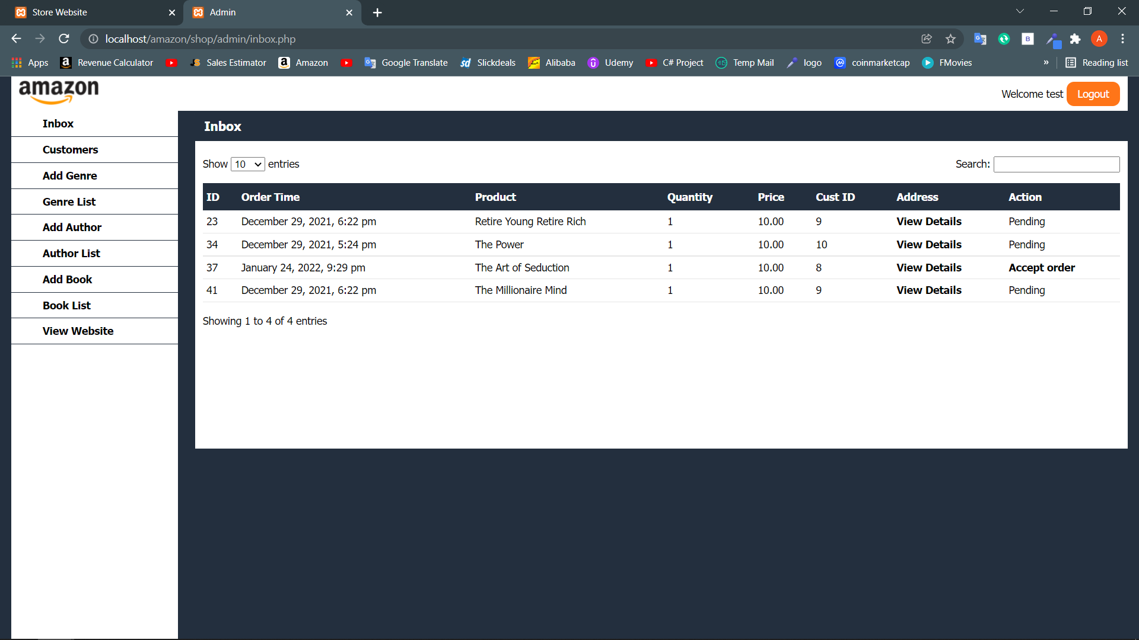Select Customers in the sidebar
This screenshot has width=1139, height=640.
tap(70, 149)
